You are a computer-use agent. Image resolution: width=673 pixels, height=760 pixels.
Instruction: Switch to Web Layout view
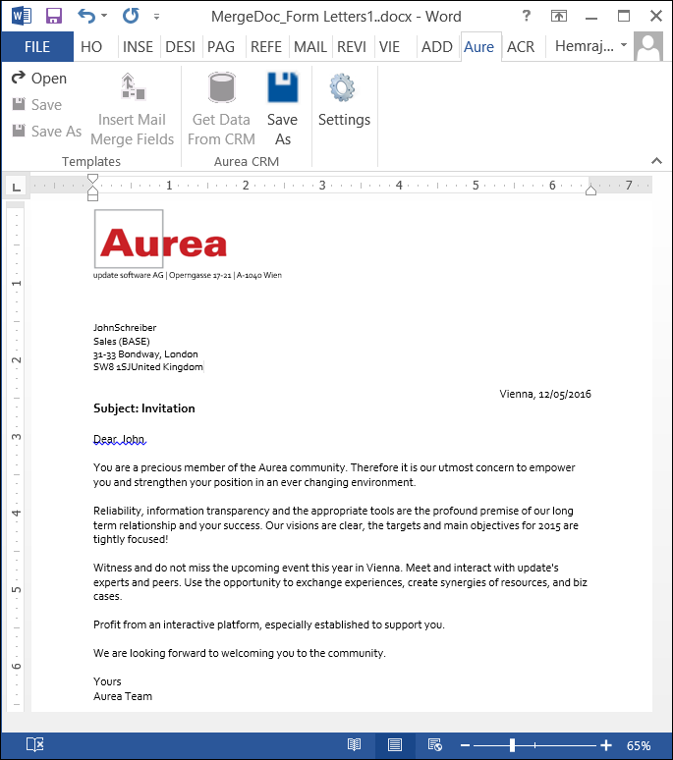[434, 744]
